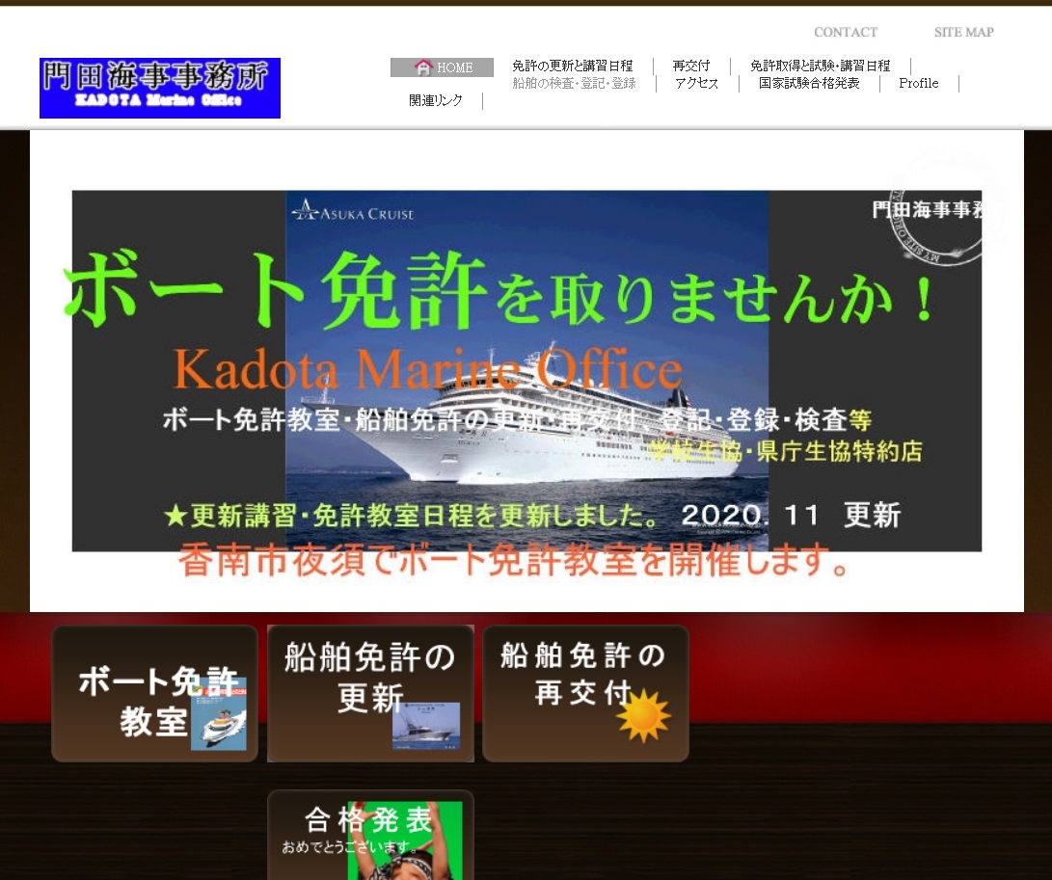Open 国家試験合格発表 menu item
This screenshot has width=1052, height=880.
pos(809,83)
